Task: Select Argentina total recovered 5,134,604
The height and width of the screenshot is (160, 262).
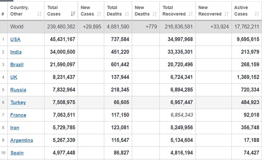Action: 182,140
